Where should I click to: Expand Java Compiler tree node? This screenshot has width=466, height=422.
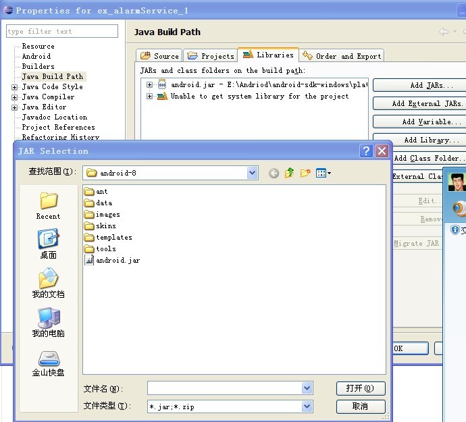coord(14,97)
